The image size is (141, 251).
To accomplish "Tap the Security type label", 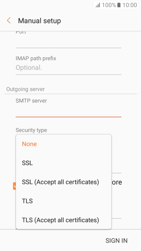I will click(31, 130).
